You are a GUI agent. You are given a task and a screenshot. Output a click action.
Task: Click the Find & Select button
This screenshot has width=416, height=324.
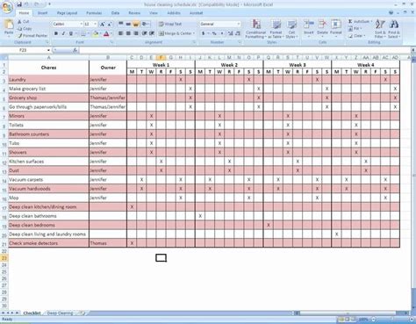pyautogui.click(x=393, y=29)
